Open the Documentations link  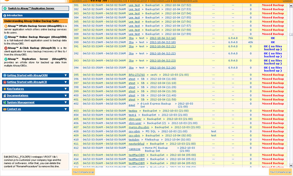click(18, 96)
